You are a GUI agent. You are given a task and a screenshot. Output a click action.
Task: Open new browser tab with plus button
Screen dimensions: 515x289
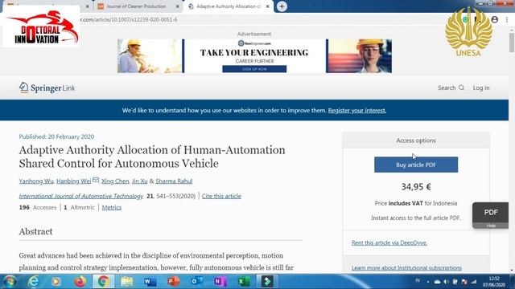[x=282, y=6]
